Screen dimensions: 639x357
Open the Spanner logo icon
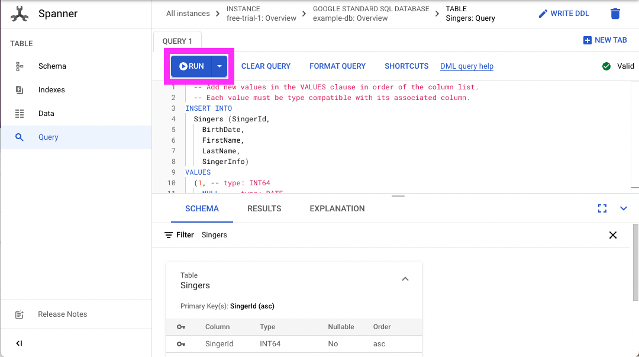point(20,13)
